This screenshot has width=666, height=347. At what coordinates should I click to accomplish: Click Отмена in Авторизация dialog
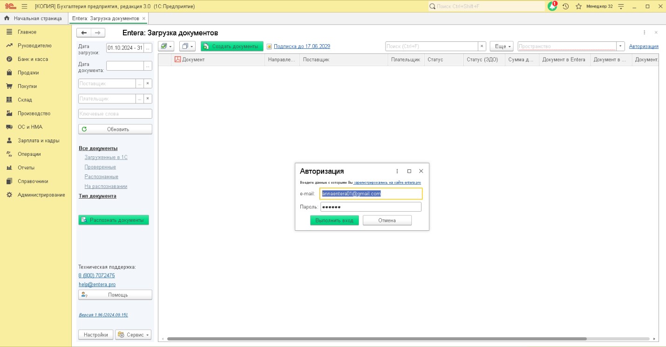click(x=387, y=220)
